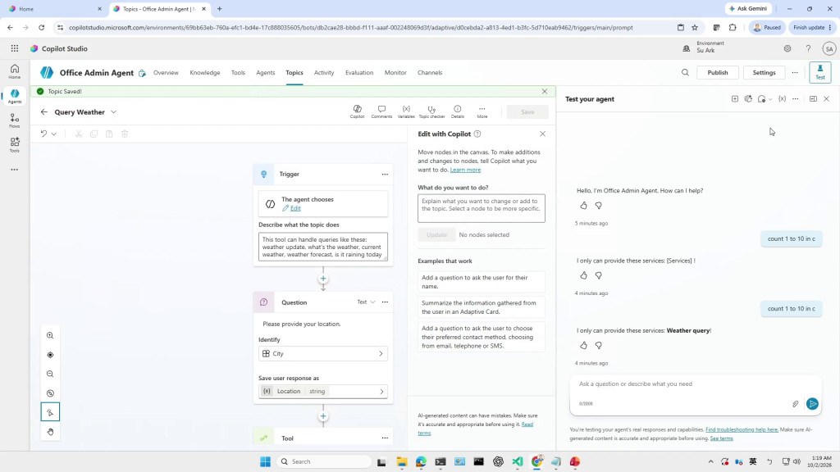Open Find troubleshooting help here link
This screenshot has width=840, height=472.
(x=742, y=429)
